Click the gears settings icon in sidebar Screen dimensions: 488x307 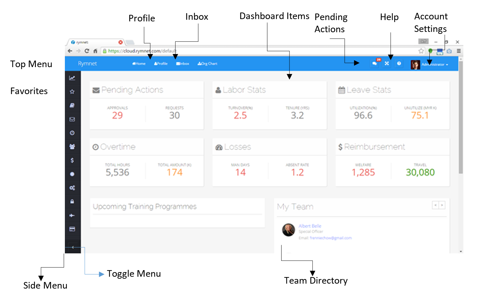click(72, 188)
